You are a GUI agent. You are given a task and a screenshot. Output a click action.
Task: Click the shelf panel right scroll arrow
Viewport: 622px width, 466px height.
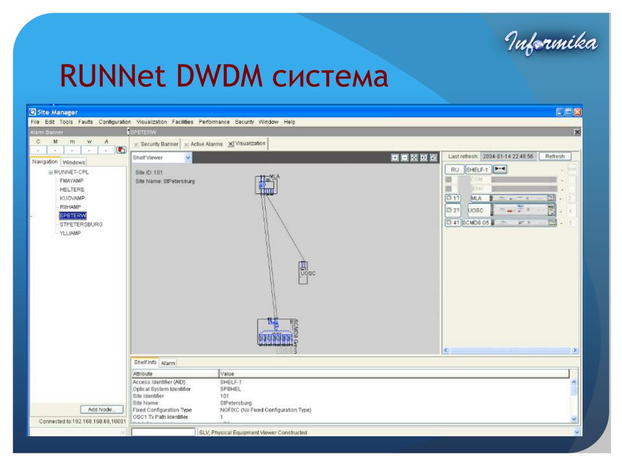[575, 350]
